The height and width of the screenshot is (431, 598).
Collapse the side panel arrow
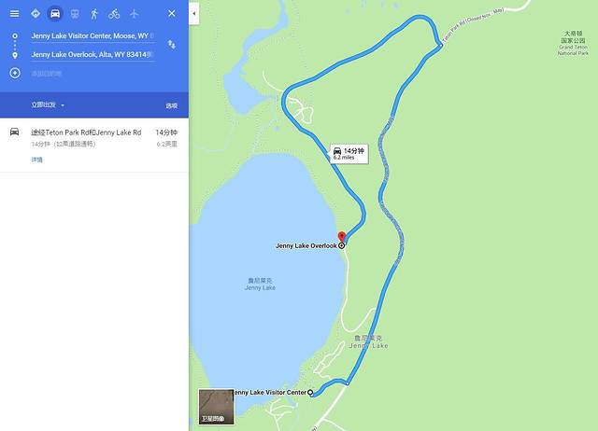pos(194,14)
